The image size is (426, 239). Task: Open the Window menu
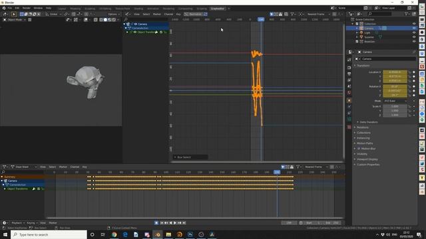coord(38,8)
